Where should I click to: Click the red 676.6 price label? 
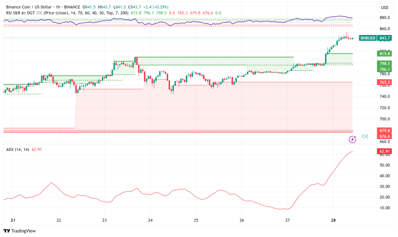tap(384, 136)
